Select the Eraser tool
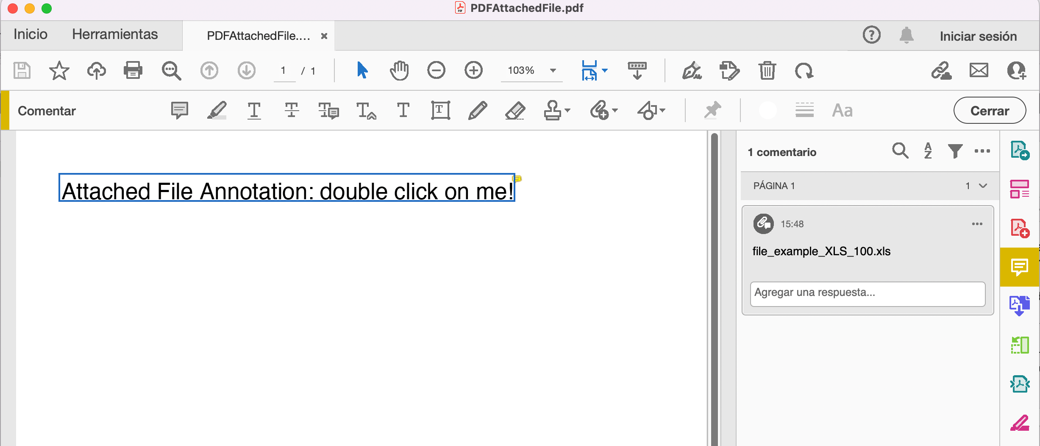The width and height of the screenshot is (1040, 446). (x=515, y=111)
